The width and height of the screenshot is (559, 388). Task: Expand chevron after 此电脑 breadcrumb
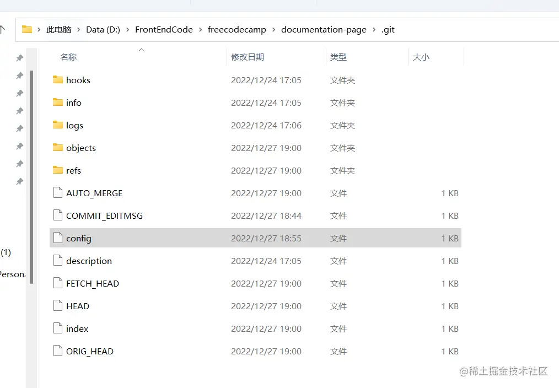[x=78, y=30]
